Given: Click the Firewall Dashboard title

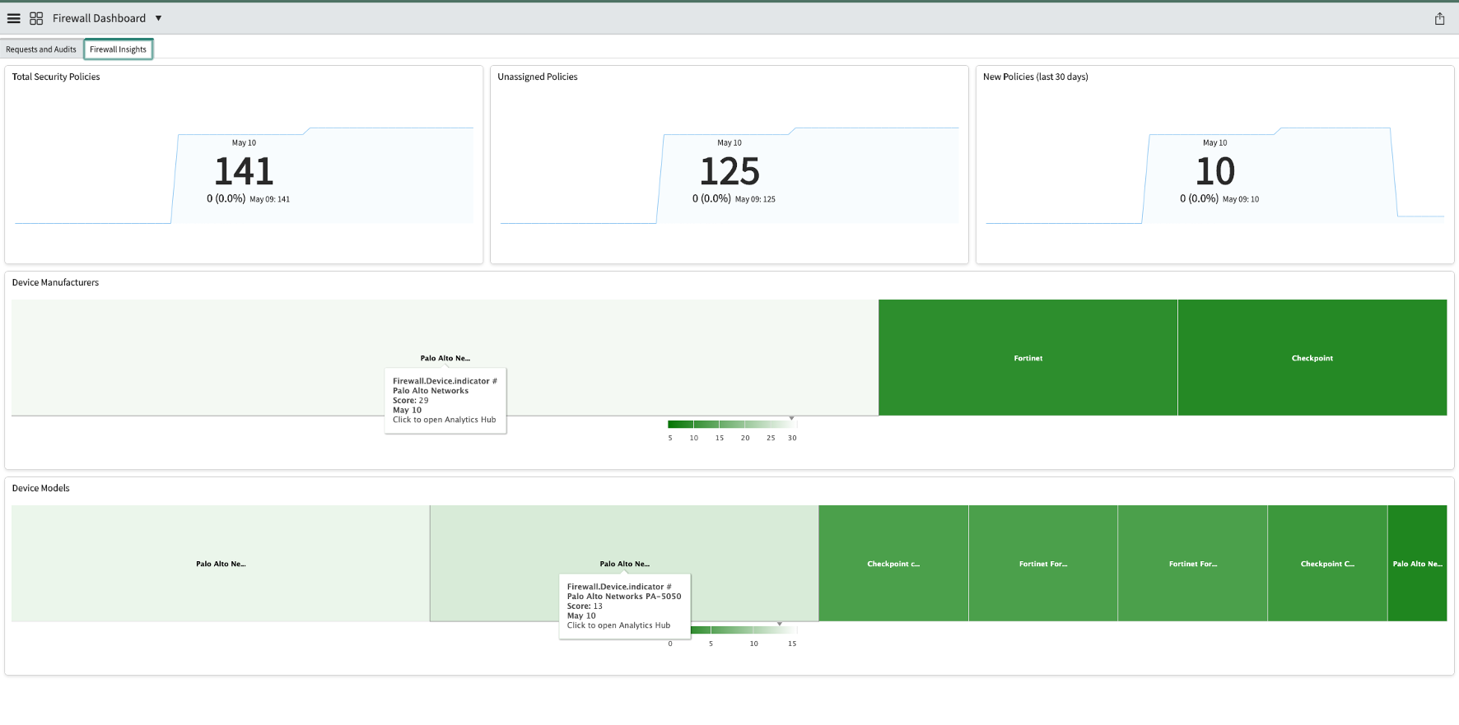Looking at the screenshot, I should click(99, 18).
